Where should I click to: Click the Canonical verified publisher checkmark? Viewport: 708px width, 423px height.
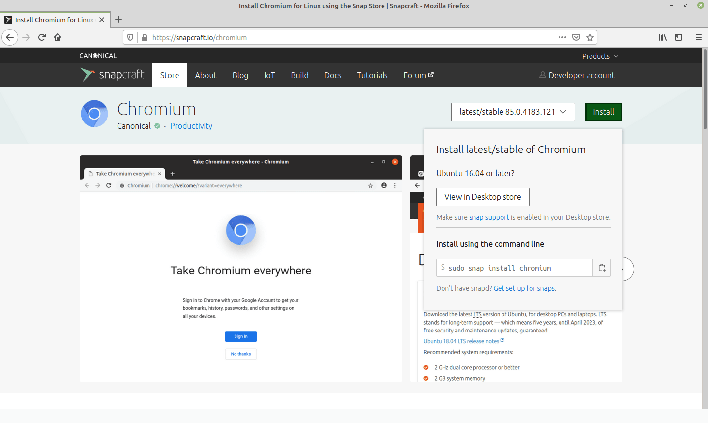click(x=157, y=126)
